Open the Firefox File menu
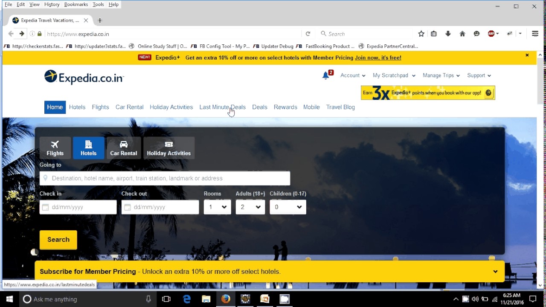546x307 pixels. 8,4
